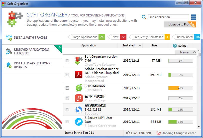
Task: Click the Soft Organizer puzzle logo
Action: pyautogui.click(x=15, y=19)
